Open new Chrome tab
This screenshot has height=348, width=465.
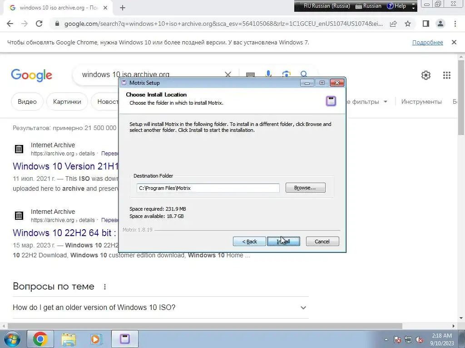(x=123, y=8)
